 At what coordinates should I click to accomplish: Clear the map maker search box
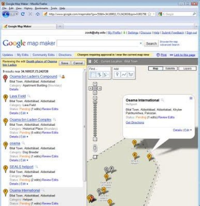click(141, 43)
